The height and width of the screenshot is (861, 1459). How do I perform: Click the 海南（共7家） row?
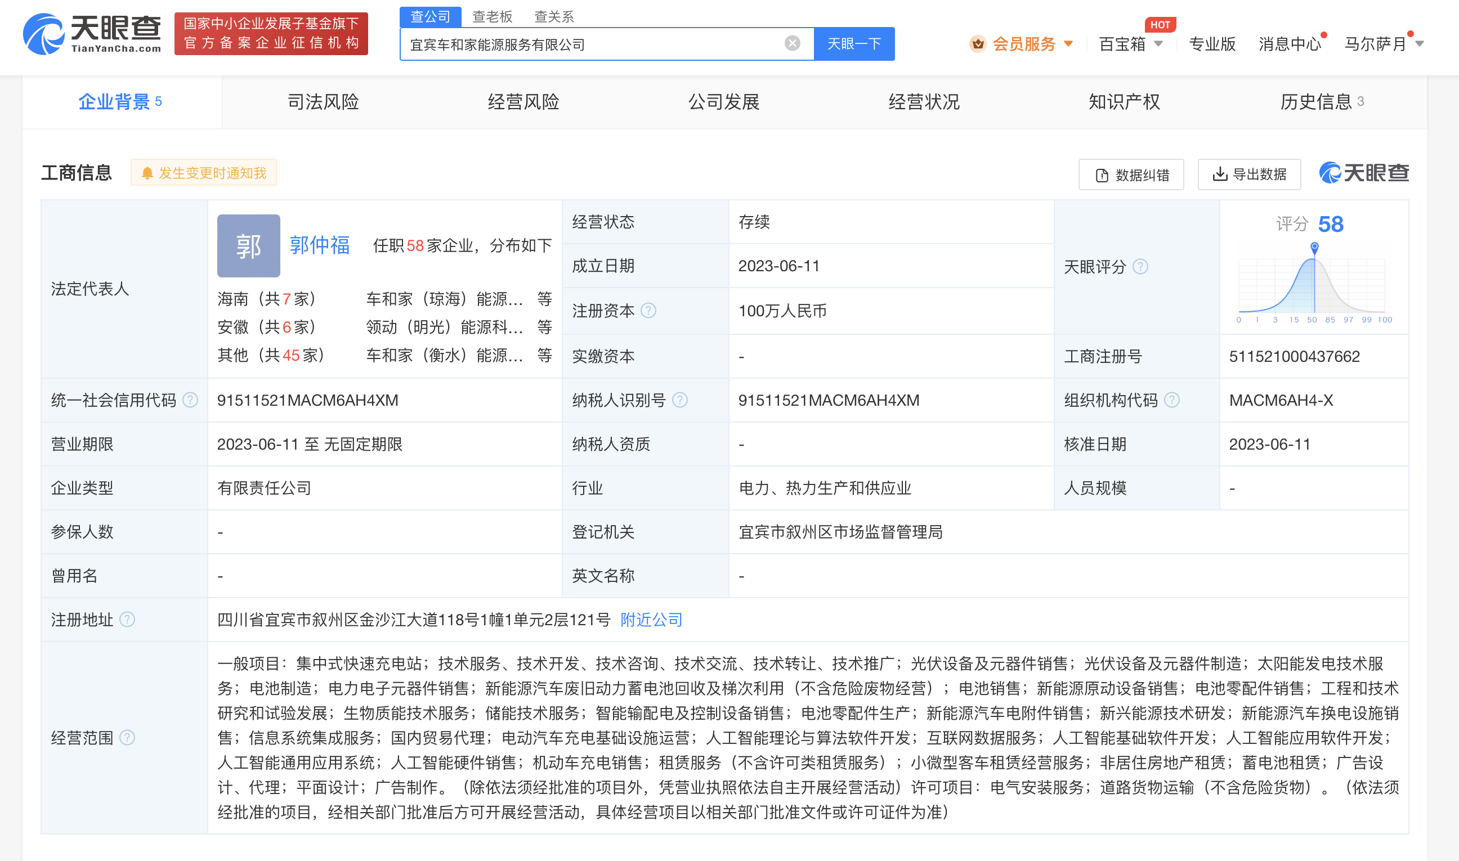point(384,299)
